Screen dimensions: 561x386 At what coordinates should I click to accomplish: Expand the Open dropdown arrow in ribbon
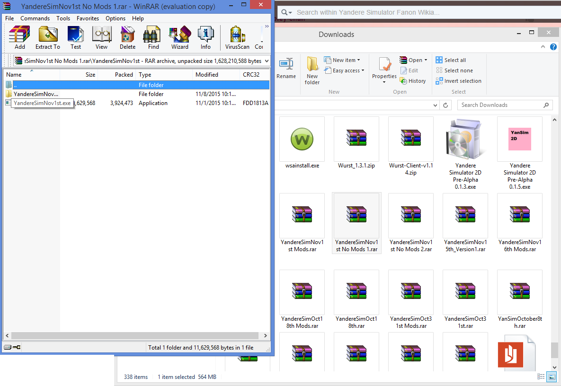426,60
